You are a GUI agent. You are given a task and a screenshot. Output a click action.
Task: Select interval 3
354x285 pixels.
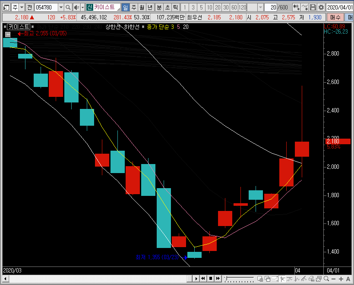[193, 7]
